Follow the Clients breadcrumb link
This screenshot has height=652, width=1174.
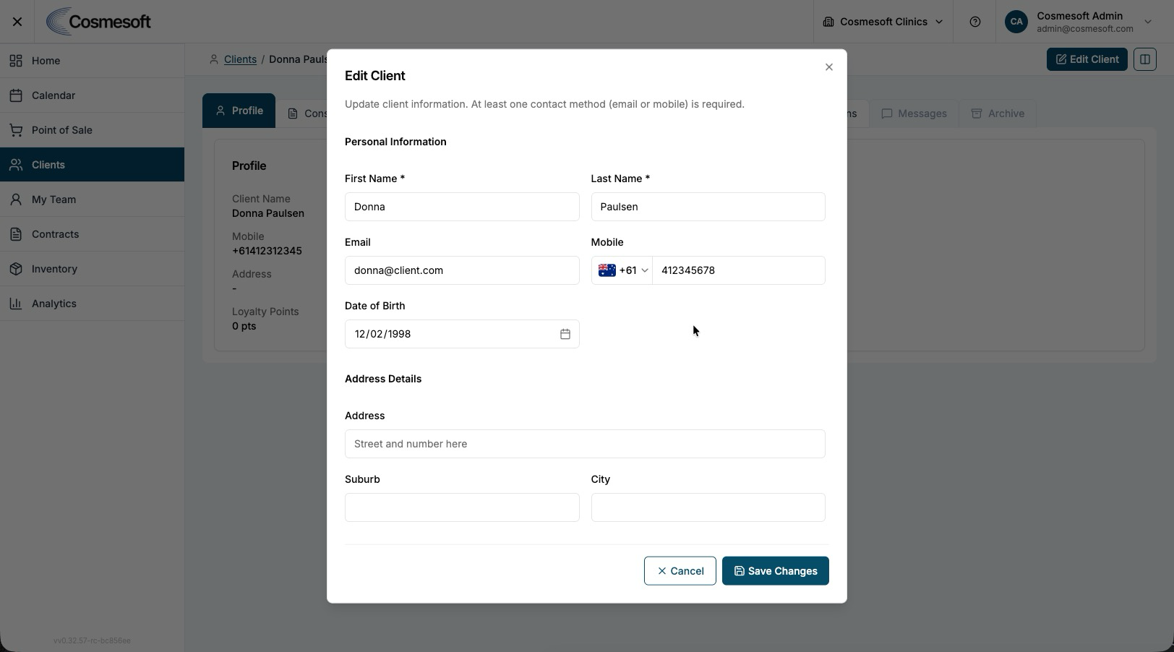click(240, 59)
